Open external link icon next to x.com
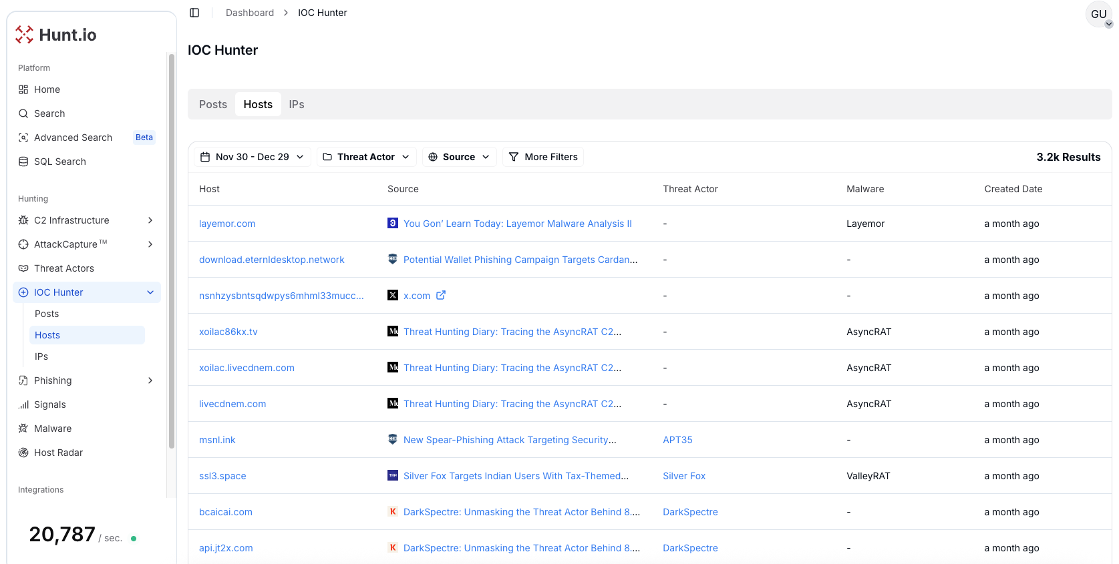1119x564 pixels. (441, 295)
